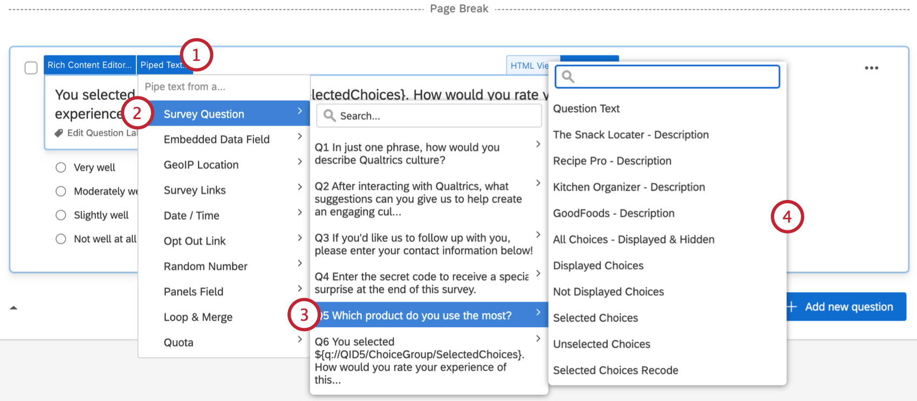
Task: Click the plus icon on Add new question
Action: [791, 307]
